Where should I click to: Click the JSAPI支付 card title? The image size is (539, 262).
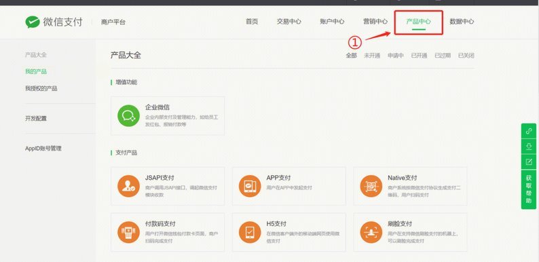(160, 178)
